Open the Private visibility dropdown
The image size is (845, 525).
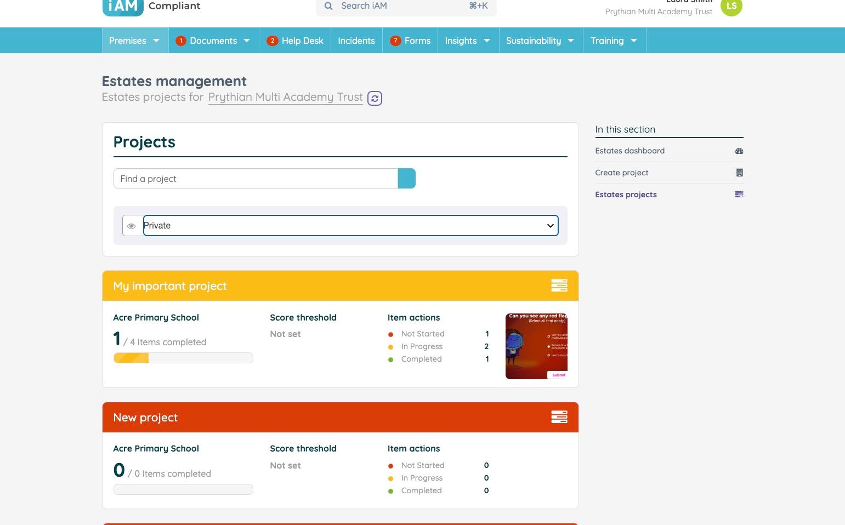click(351, 226)
